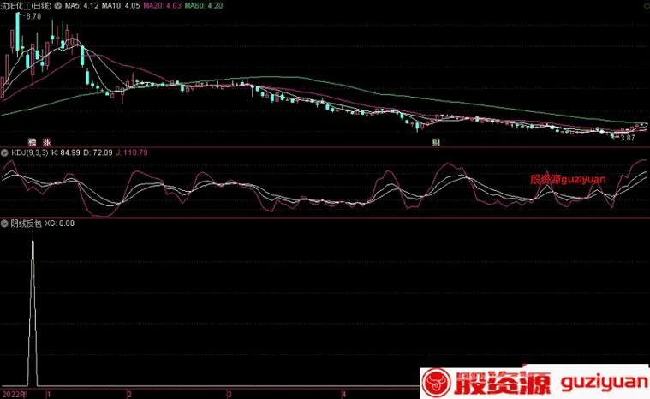
Task: Select the magenta MA20: 4.03 label
Action: tap(163, 6)
